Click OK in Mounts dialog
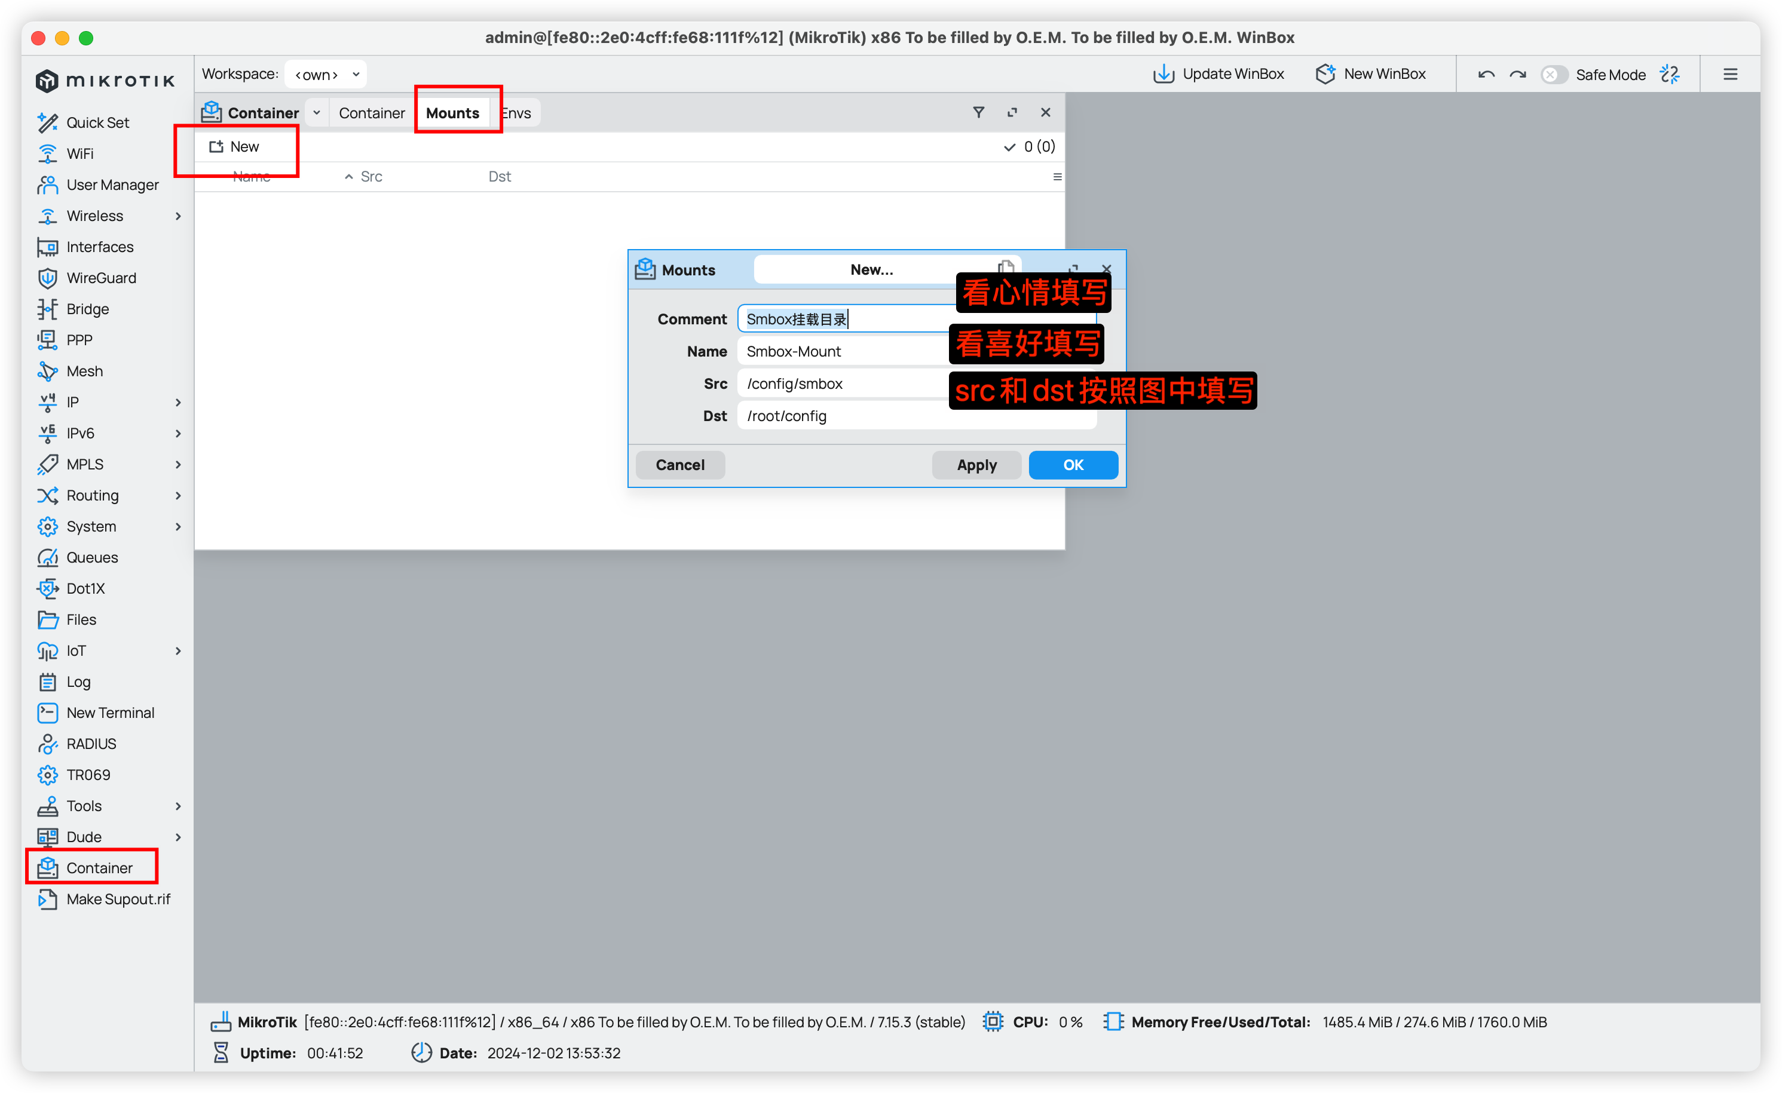The height and width of the screenshot is (1093, 1782). [1073, 465]
